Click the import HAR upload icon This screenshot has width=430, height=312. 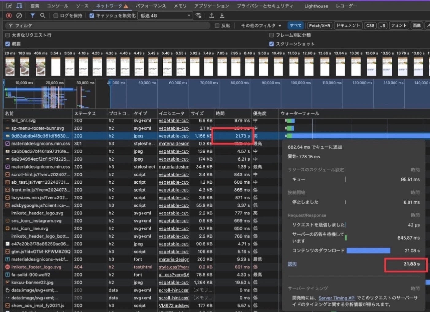pyautogui.click(x=212, y=15)
